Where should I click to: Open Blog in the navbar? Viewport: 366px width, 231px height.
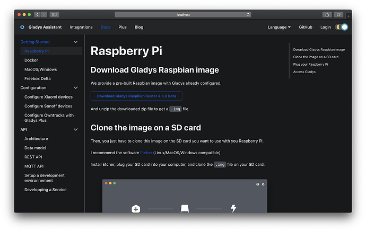pos(139,27)
